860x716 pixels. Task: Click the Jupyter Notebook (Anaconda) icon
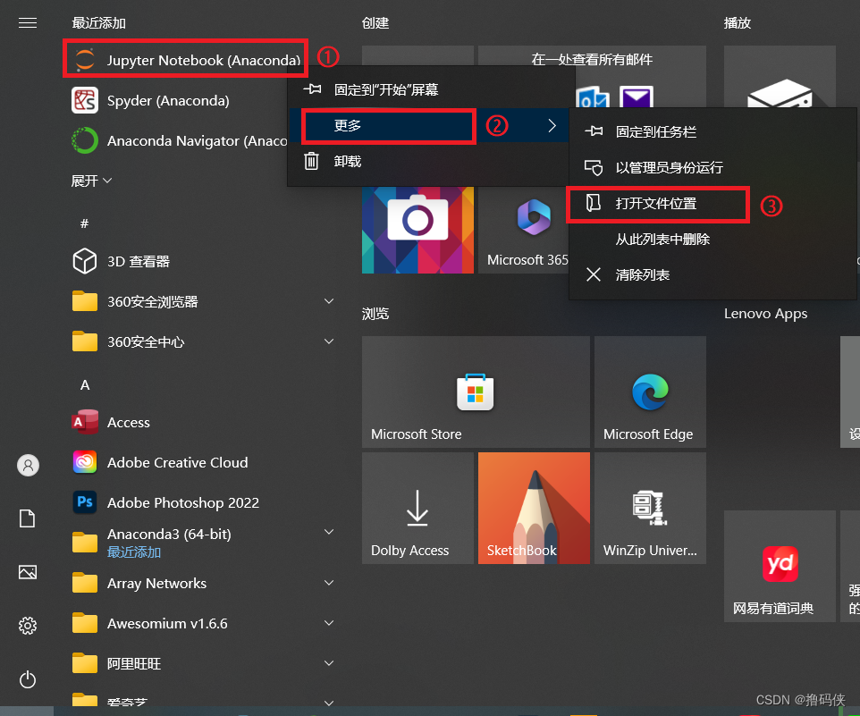point(84,60)
